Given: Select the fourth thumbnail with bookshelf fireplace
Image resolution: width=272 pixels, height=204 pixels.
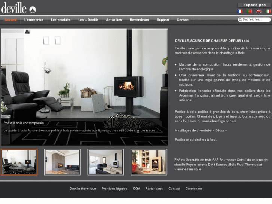Looking at the screenshot, I should [x=149, y=162].
